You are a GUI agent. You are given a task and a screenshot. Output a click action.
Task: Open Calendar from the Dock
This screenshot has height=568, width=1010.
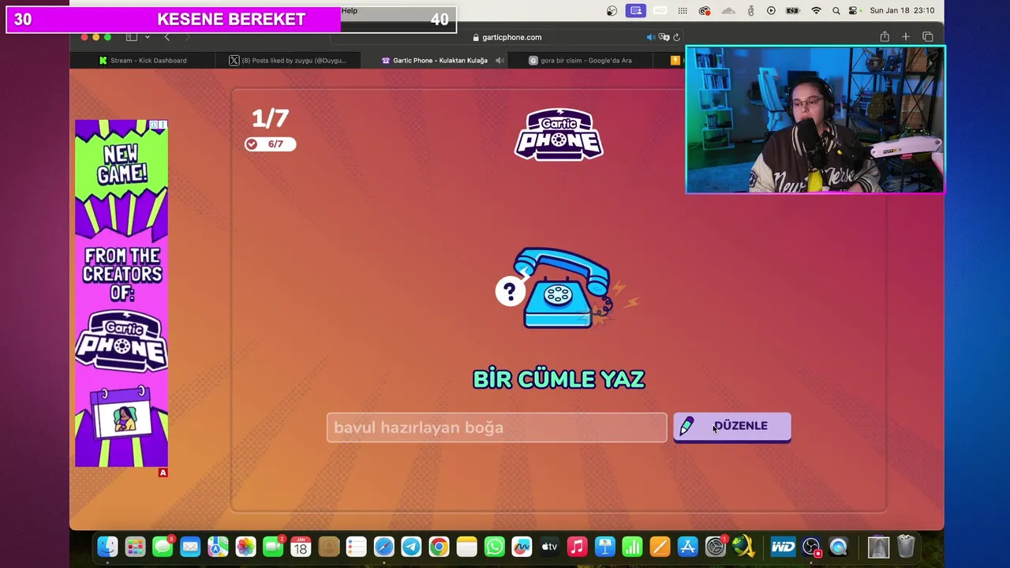click(301, 547)
